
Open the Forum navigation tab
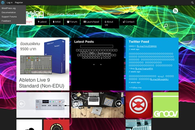[72, 22]
